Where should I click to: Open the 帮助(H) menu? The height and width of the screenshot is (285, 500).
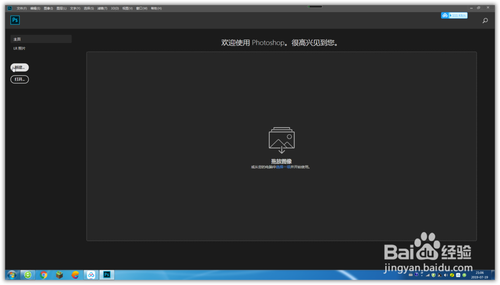coord(156,8)
